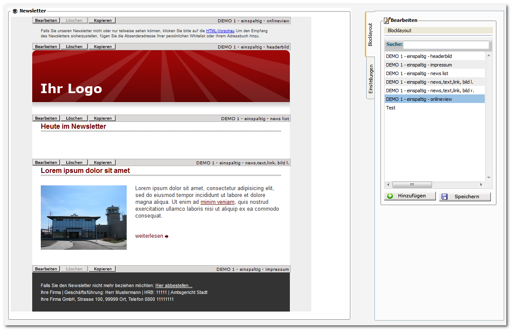Click Löschen on the news list block
This screenshot has height=330, width=511.
pyautogui.click(x=74, y=118)
